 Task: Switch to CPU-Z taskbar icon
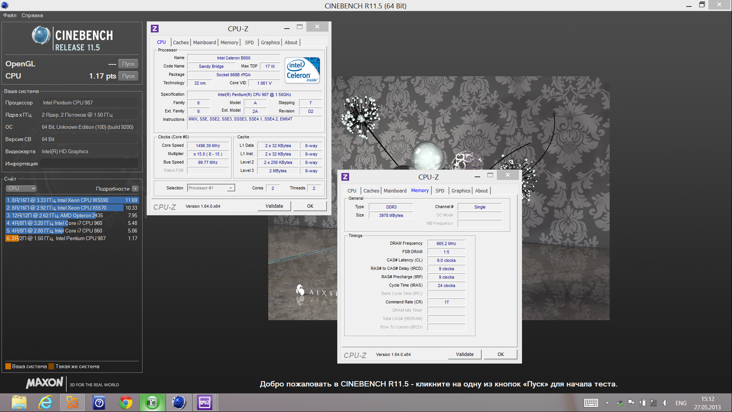click(x=205, y=402)
